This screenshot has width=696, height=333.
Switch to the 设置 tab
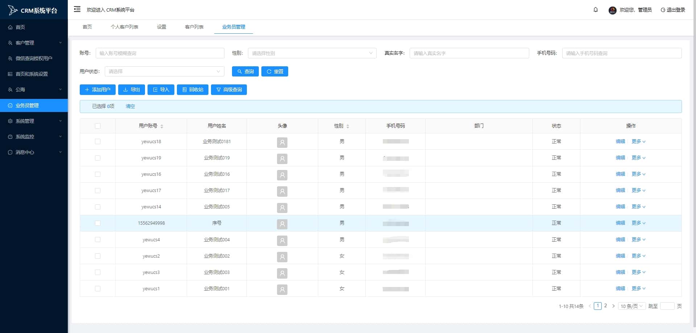point(161,27)
